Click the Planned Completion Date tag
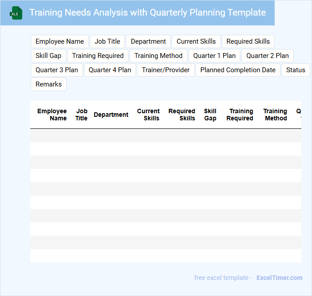312x296 pixels. click(x=238, y=70)
